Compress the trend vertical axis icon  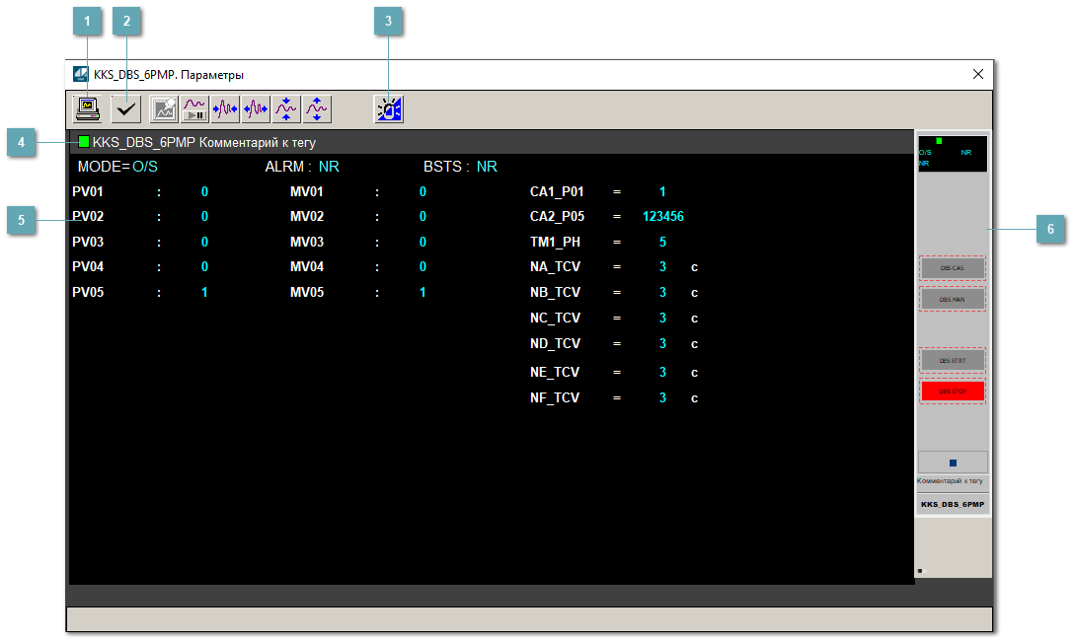tap(286, 108)
